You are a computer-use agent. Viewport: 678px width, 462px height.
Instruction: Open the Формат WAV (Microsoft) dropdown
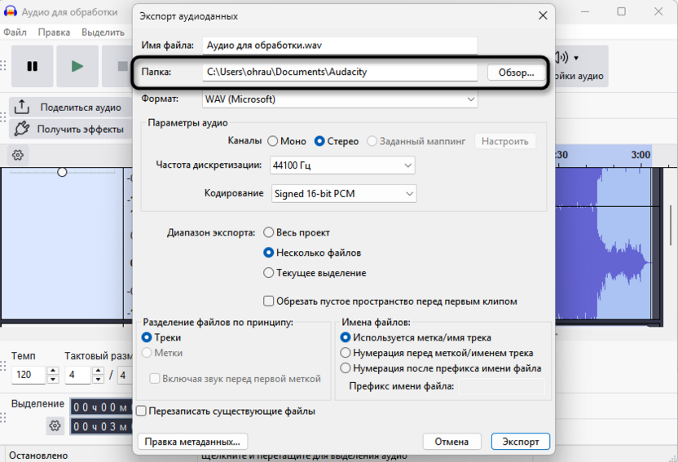point(340,99)
